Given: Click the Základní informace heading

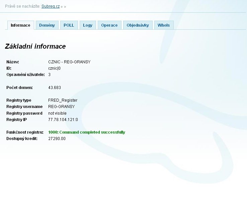Looking at the screenshot, I should pyautogui.click(x=35, y=47).
